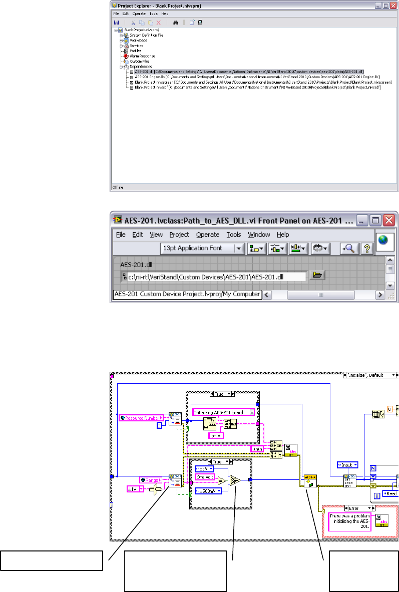Click the Deploy icon right of binoculars
The width and height of the screenshot is (399, 592).
click(192, 23)
